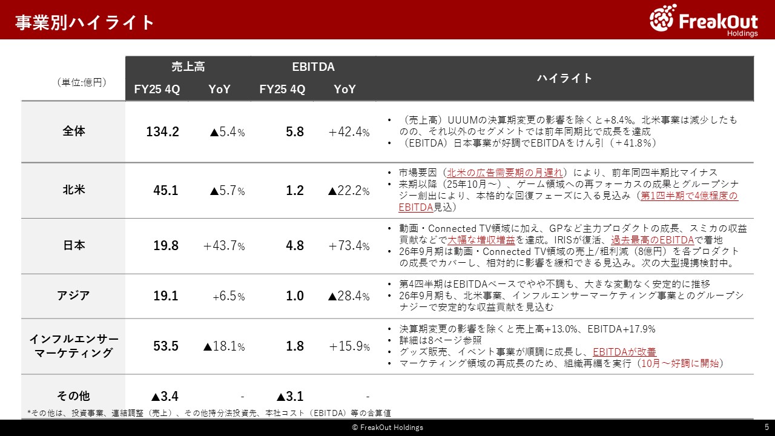Click the インフルエンサーマーケティング row label

[74, 346]
